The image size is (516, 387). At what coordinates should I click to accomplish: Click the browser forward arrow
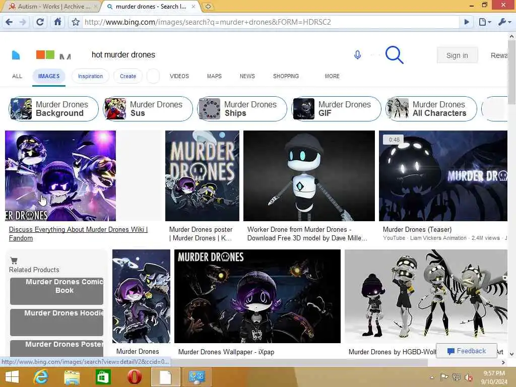pos(23,22)
